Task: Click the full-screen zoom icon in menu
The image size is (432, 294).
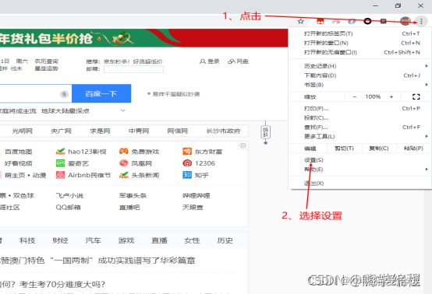Action: click(x=416, y=96)
